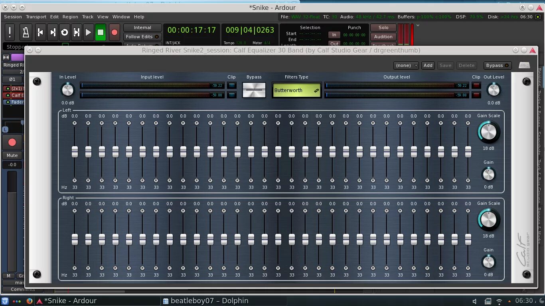545x306 pixels.
Task: Open the Track menu
Action: coord(88,17)
